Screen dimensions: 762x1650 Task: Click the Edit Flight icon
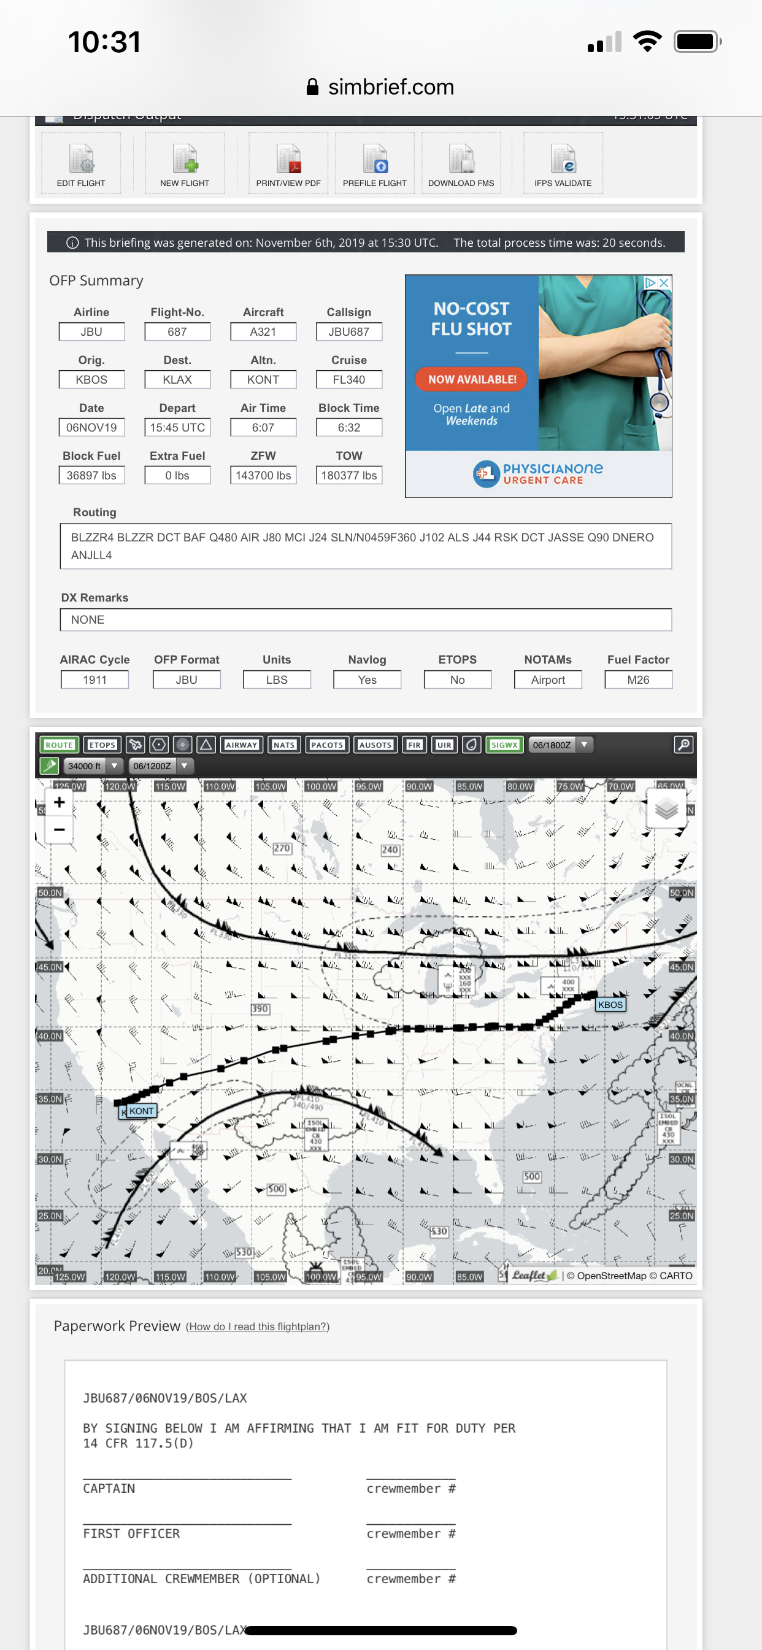point(82,163)
